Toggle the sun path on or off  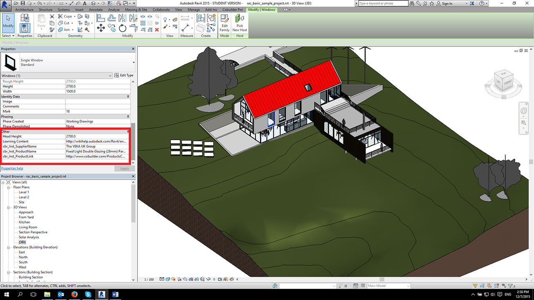pos(173,279)
